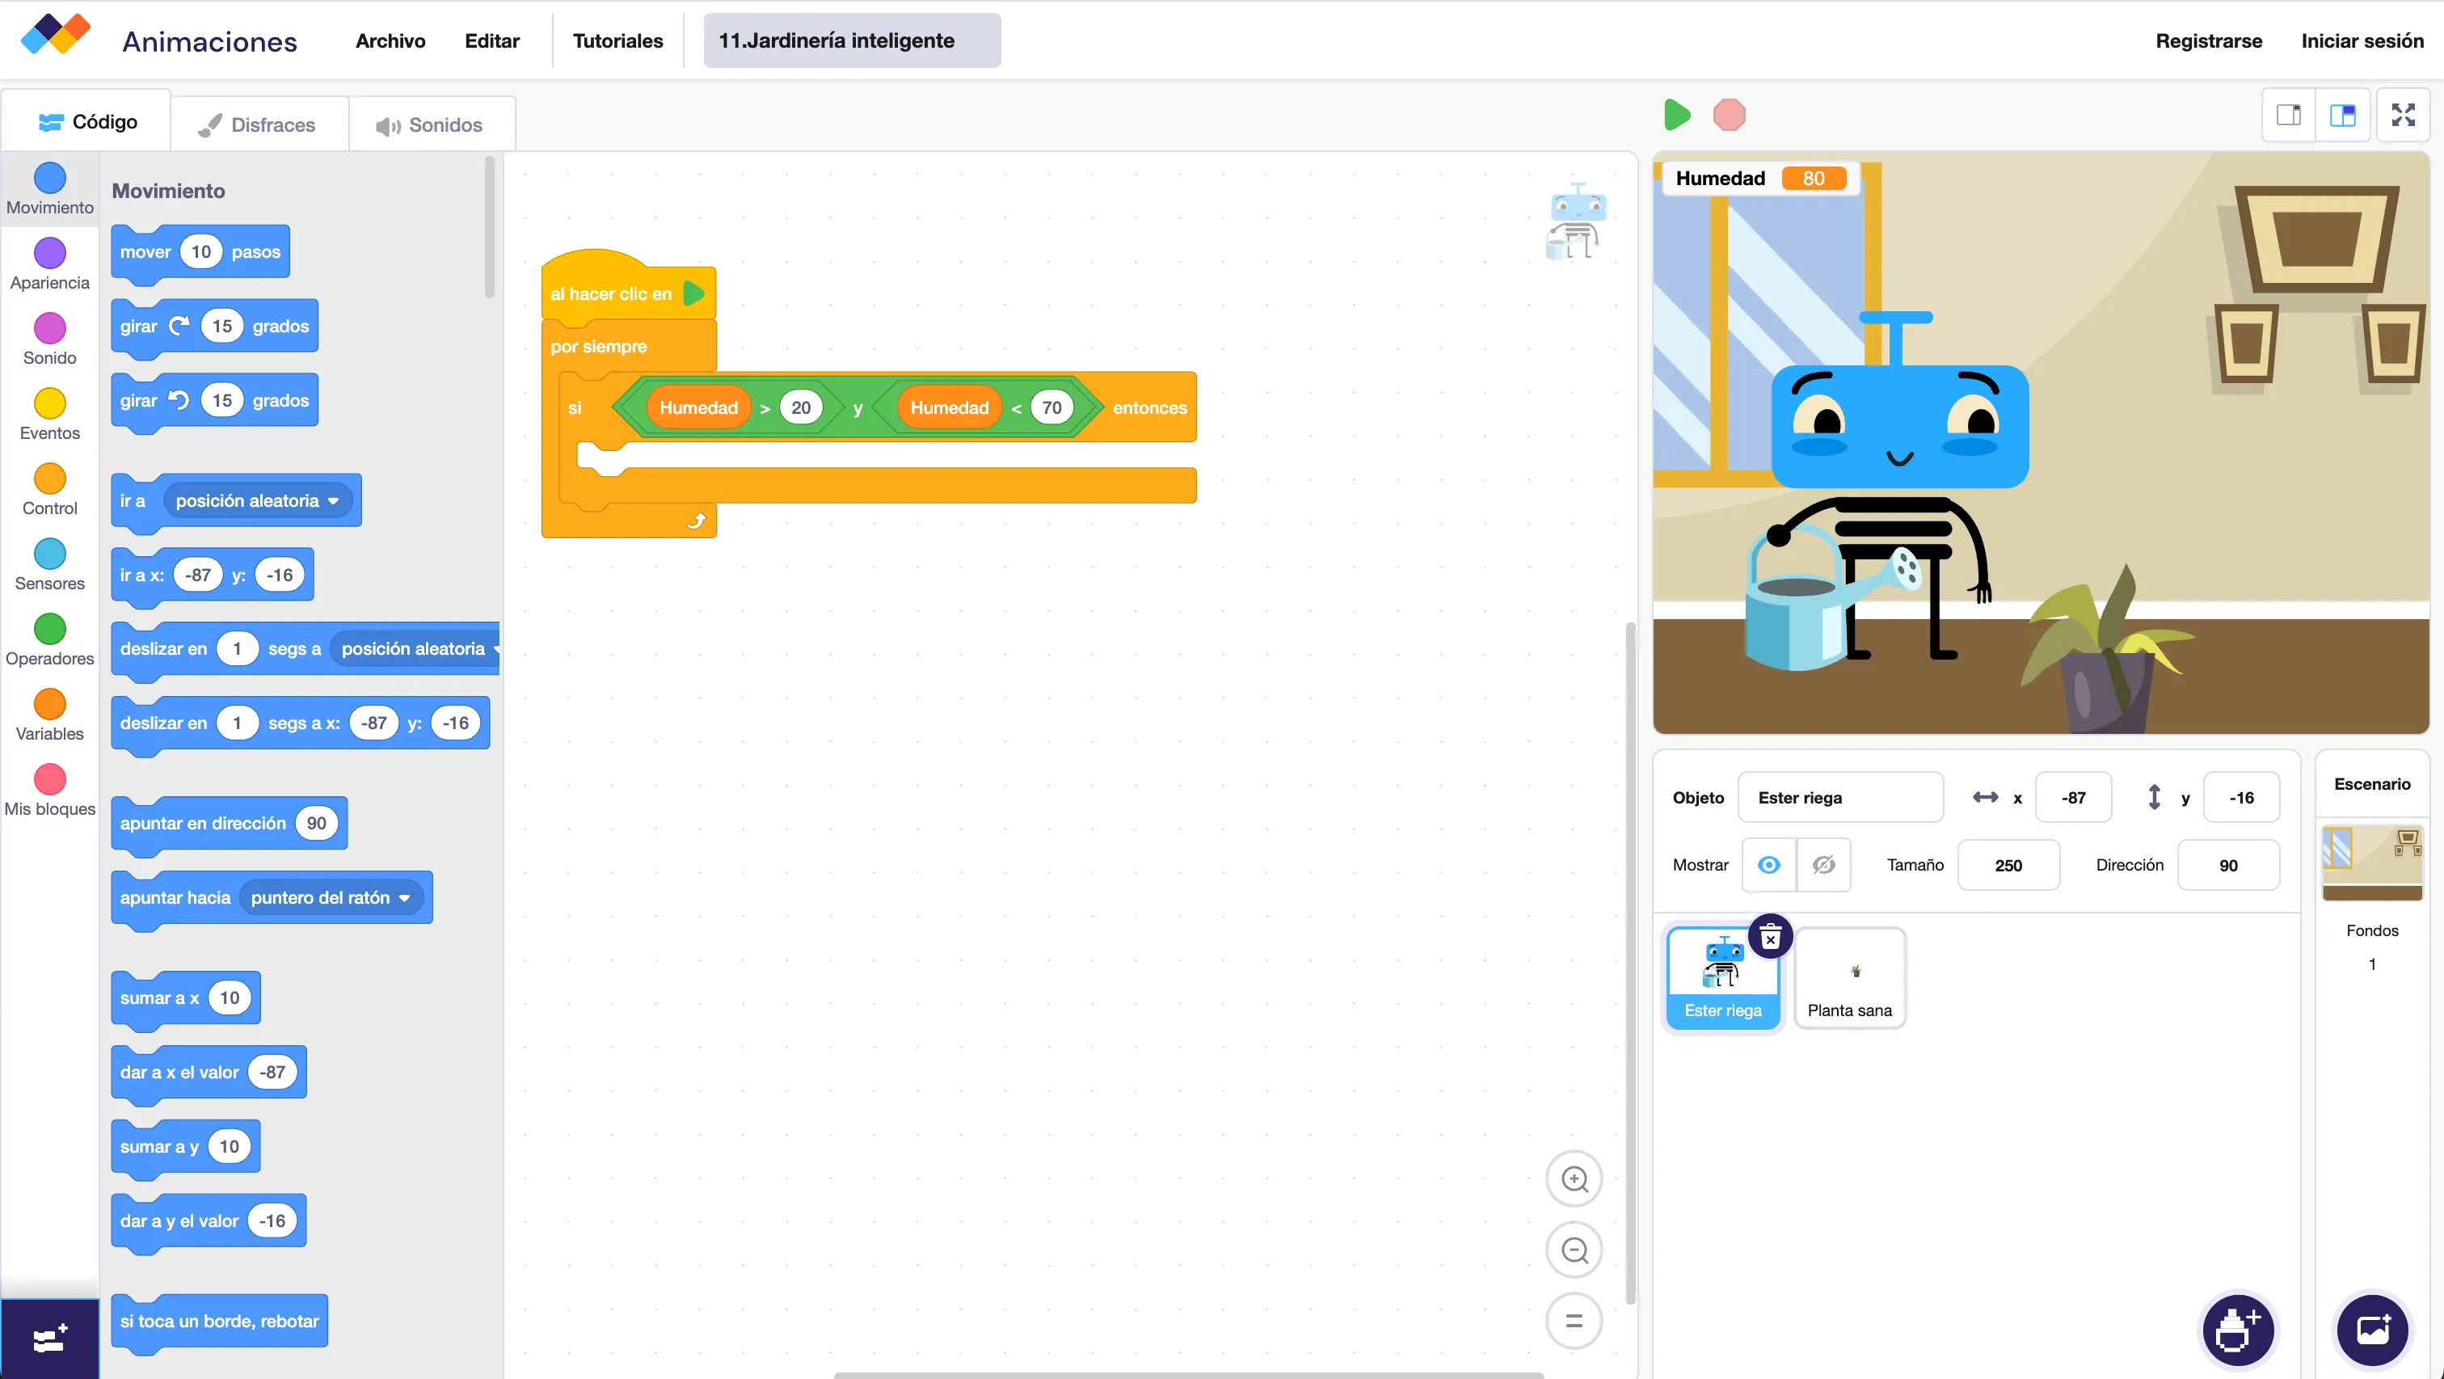Hide sprite using the crossed-eye icon
Screen dimensions: 2444x1379
[1822, 865]
